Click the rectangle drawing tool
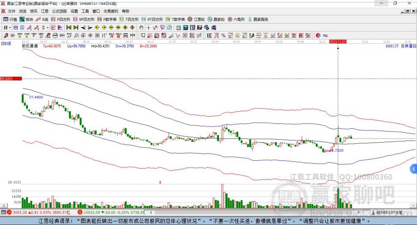 [143, 36]
